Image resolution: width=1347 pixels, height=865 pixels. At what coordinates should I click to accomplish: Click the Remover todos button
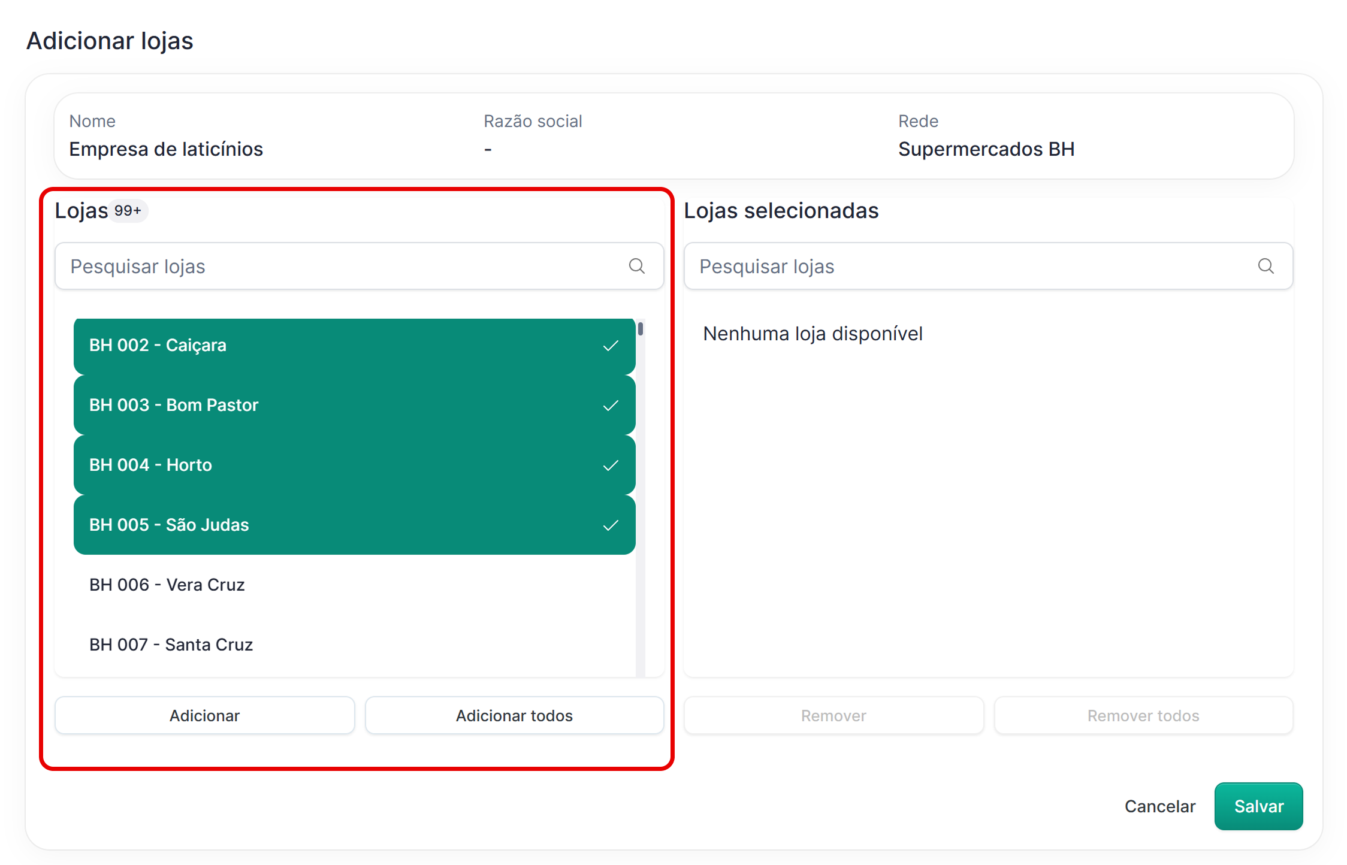click(1143, 715)
